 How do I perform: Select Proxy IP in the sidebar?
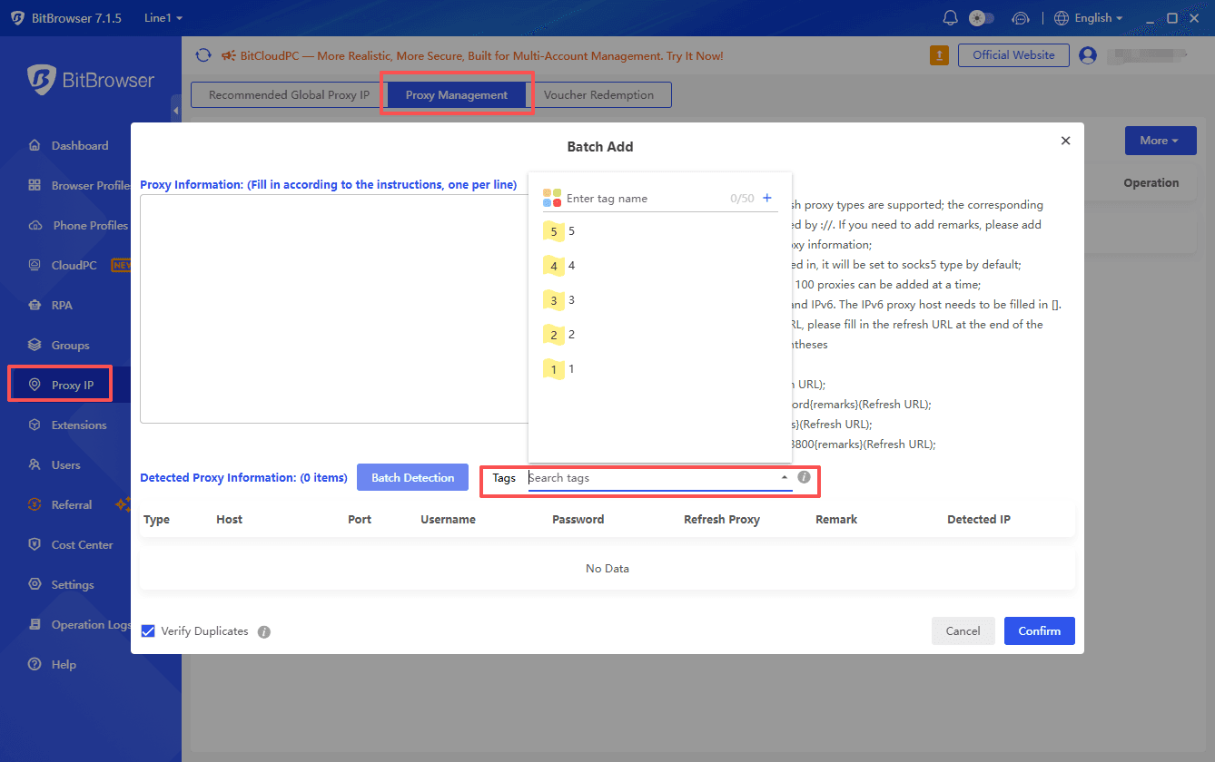point(60,385)
